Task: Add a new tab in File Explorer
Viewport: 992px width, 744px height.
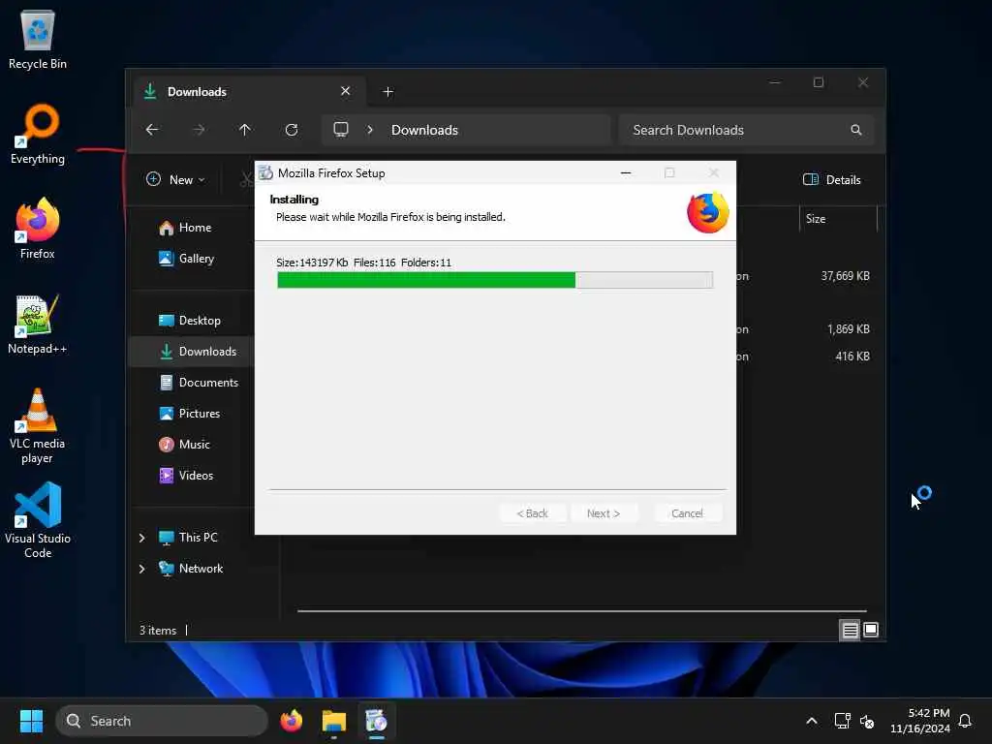Action: [387, 92]
